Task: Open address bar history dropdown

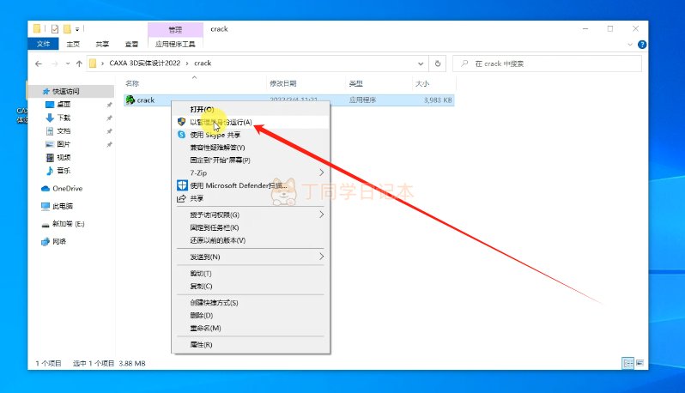Action: click(421, 63)
